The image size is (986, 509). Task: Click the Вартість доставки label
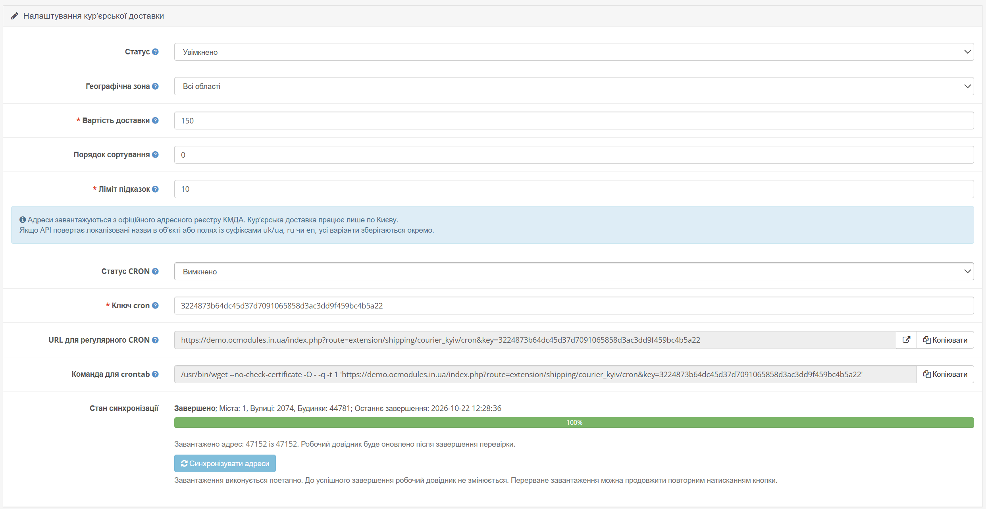116,120
